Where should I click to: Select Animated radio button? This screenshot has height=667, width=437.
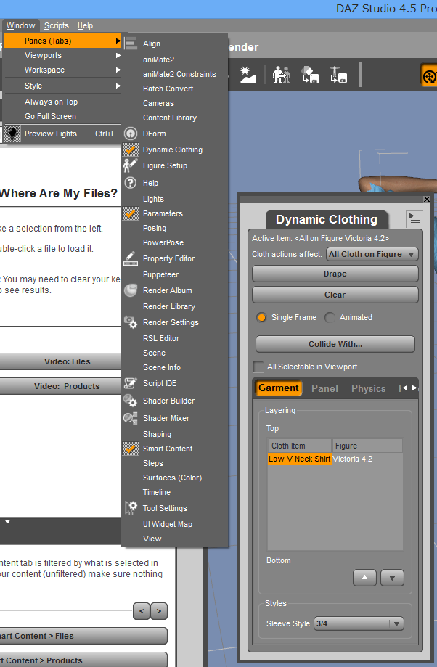click(330, 317)
